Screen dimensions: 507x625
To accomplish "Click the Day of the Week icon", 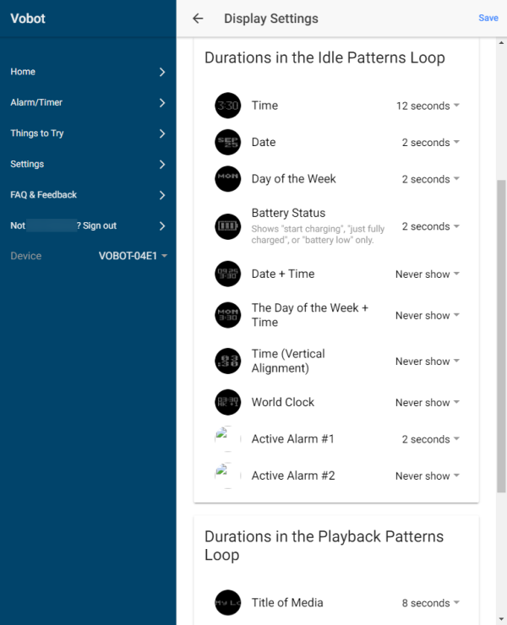I will [x=228, y=179].
